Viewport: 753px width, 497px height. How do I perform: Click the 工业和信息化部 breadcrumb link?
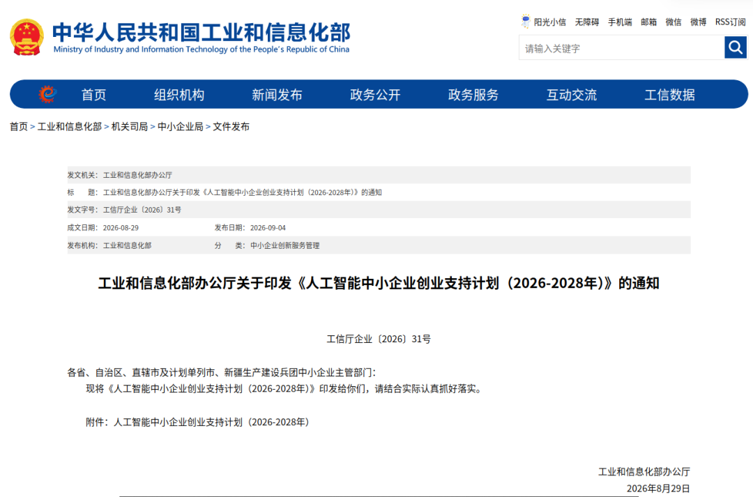[70, 127]
